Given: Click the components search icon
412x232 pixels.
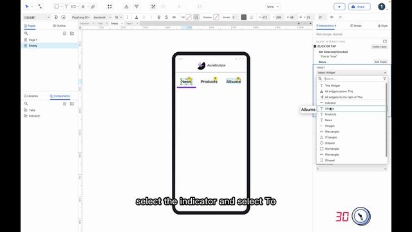Looking at the screenshot, I should 26,104.
